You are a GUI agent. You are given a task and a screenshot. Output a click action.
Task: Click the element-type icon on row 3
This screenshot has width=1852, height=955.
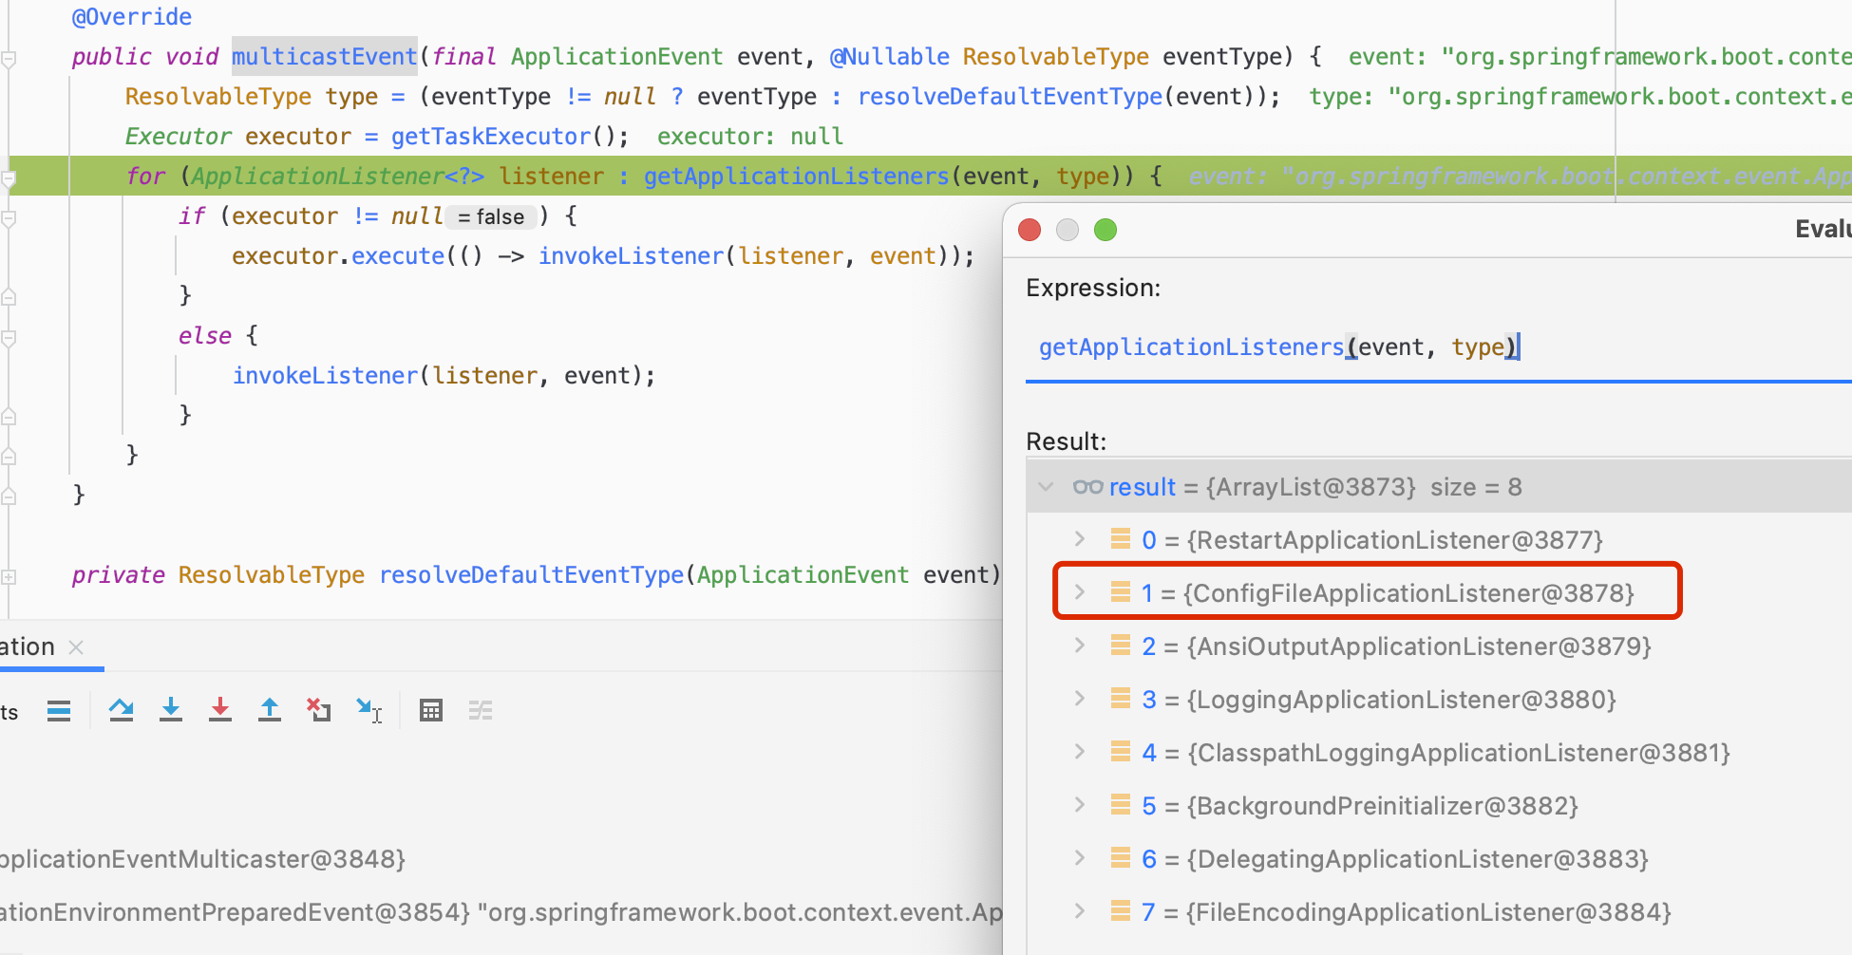pyautogui.click(x=1121, y=699)
